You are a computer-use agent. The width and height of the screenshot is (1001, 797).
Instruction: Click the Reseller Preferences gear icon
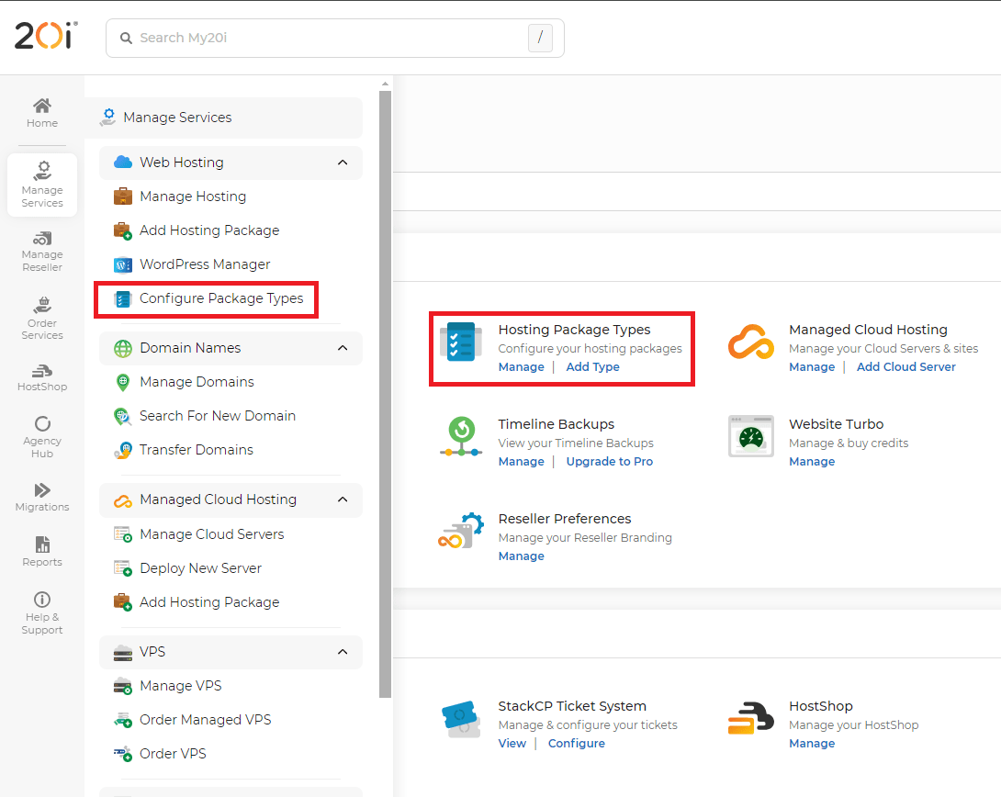(x=461, y=531)
